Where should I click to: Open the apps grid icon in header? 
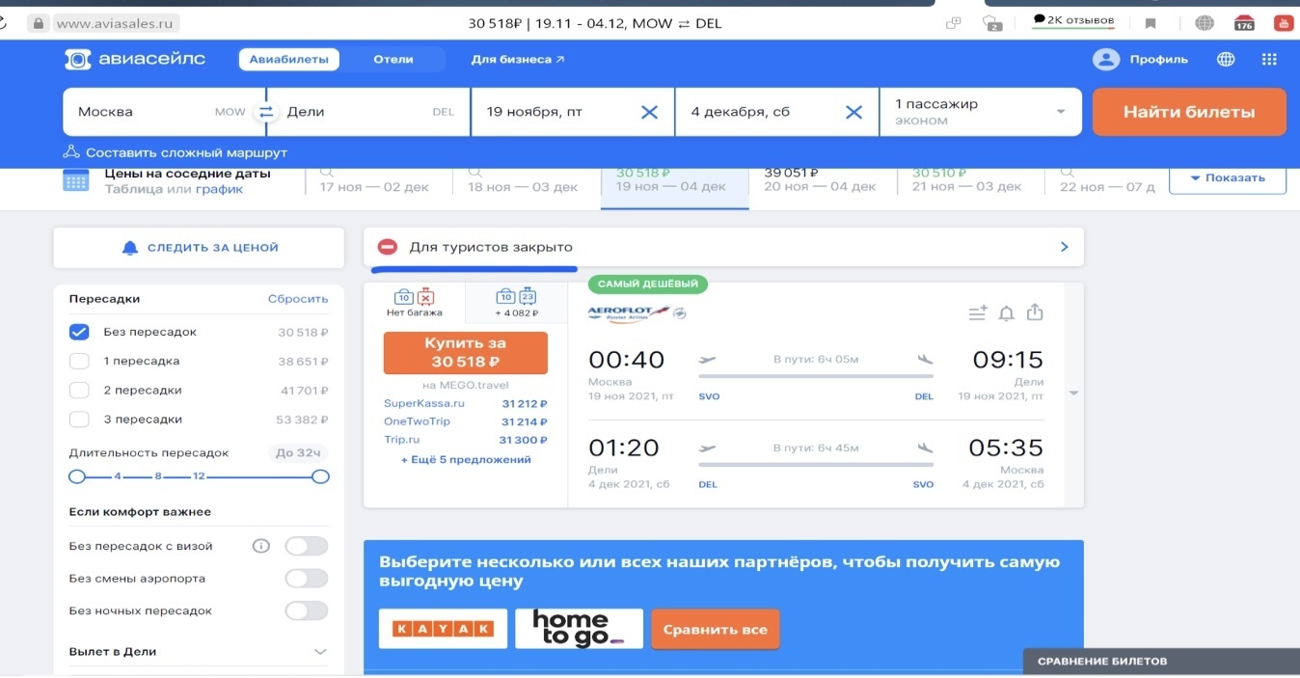coord(1268,60)
